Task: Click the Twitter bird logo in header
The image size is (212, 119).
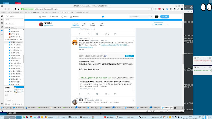Action: pyautogui.click(x=103, y=17)
